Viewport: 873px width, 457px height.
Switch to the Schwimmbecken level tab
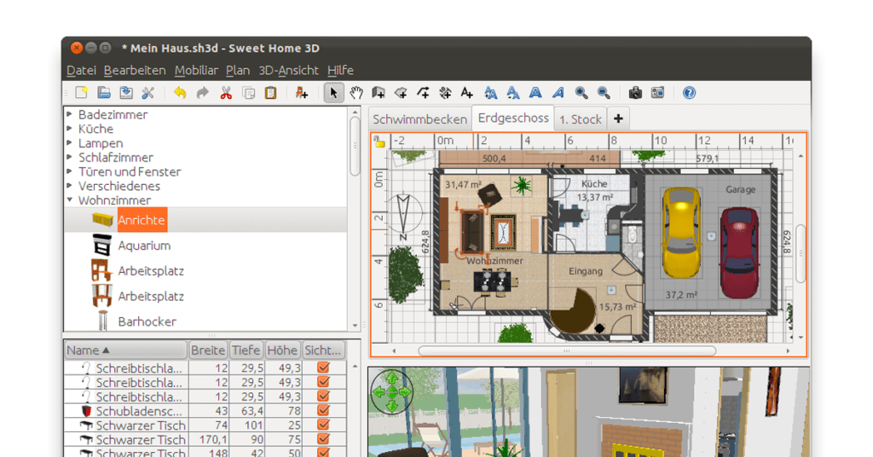(419, 119)
